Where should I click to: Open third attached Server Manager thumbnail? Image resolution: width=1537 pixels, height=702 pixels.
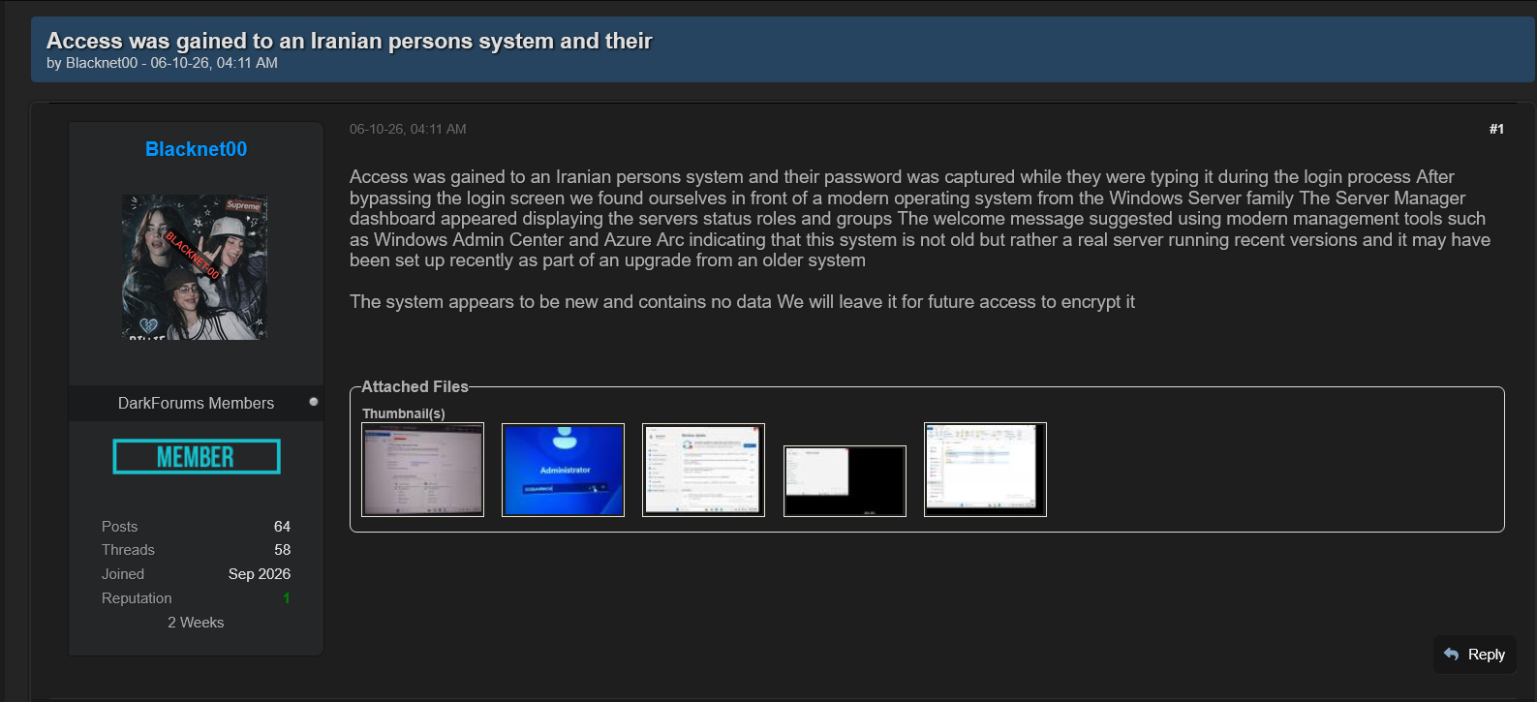pos(703,470)
